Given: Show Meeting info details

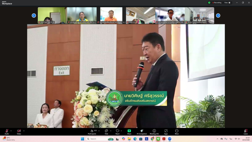Looking at the screenshot, I should click(x=154, y=131).
